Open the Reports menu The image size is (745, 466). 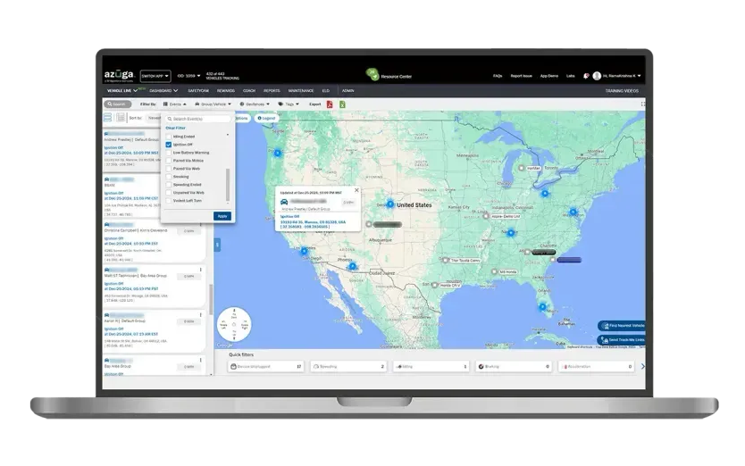(x=272, y=91)
